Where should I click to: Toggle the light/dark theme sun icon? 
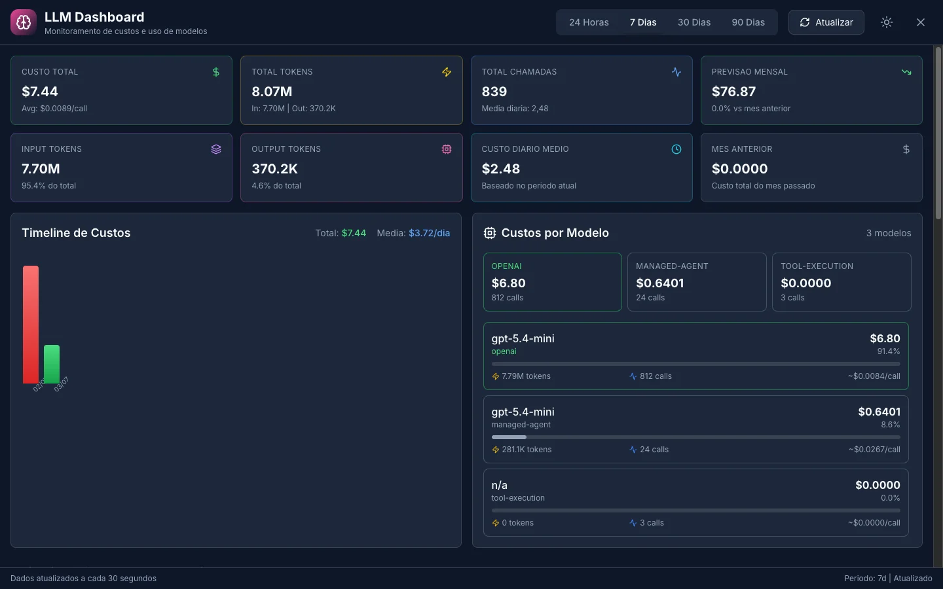(x=887, y=22)
